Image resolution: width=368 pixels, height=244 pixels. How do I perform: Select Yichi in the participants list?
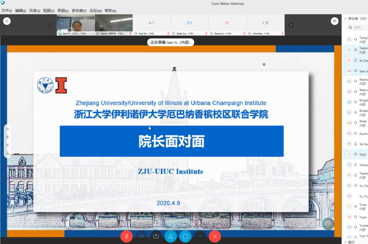(x=363, y=155)
